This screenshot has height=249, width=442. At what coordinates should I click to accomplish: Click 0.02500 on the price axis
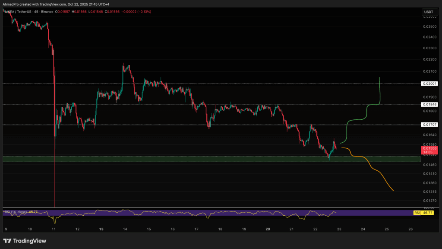pyautogui.click(x=429, y=26)
